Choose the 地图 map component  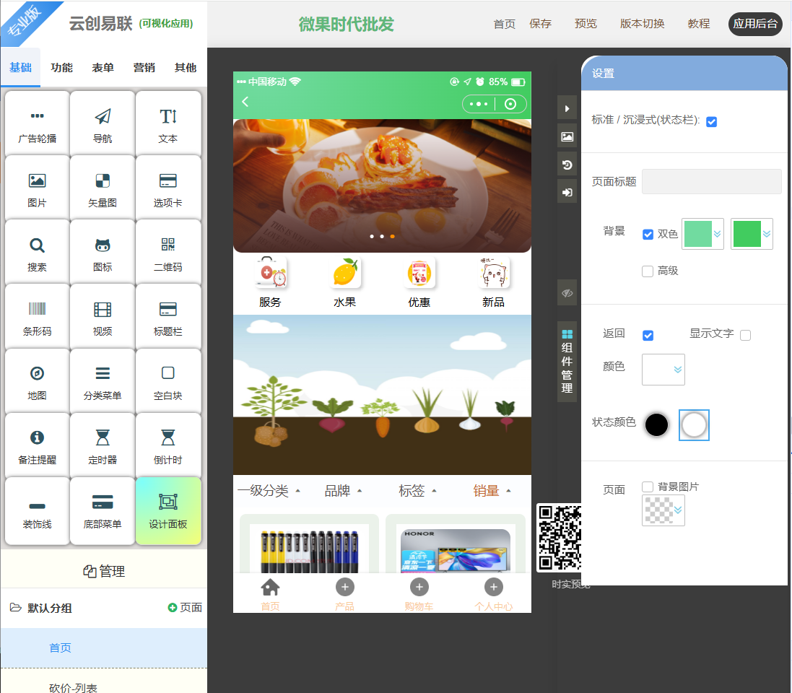[x=38, y=380]
